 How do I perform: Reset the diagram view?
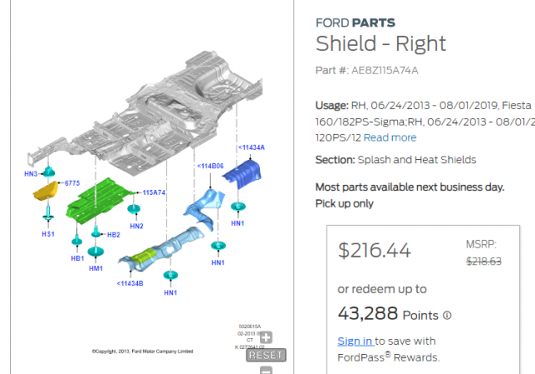[266, 356]
